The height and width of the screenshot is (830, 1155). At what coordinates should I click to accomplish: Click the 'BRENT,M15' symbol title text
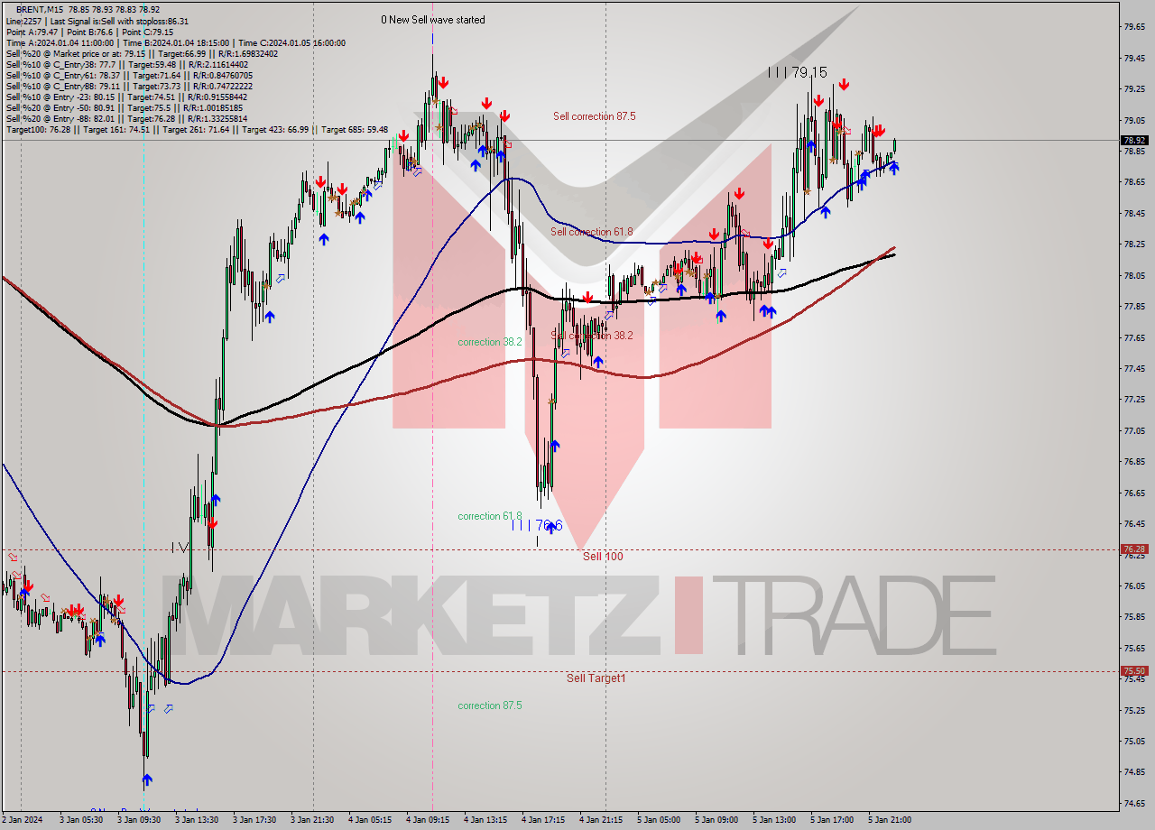40,9
